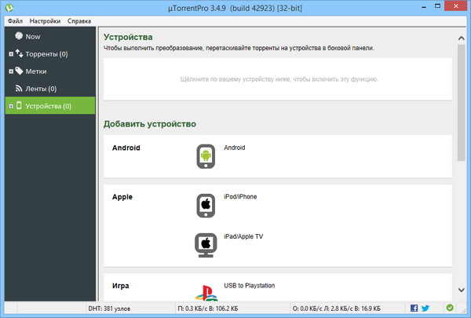This screenshot has height=318, width=471.
Task: Select Ленты (0) in sidebar
Action: pyautogui.click(x=41, y=89)
